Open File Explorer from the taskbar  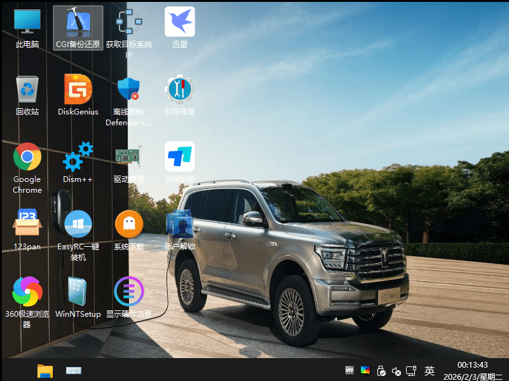tap(44, 370)
